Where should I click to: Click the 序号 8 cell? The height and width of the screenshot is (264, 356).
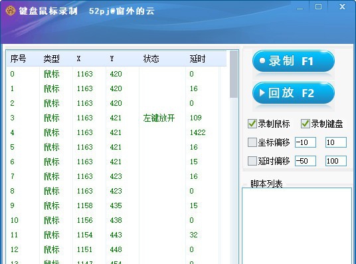(12, 191)
